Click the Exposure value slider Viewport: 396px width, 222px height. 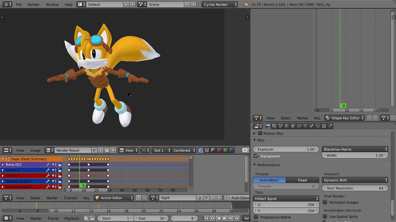[286, 149]
